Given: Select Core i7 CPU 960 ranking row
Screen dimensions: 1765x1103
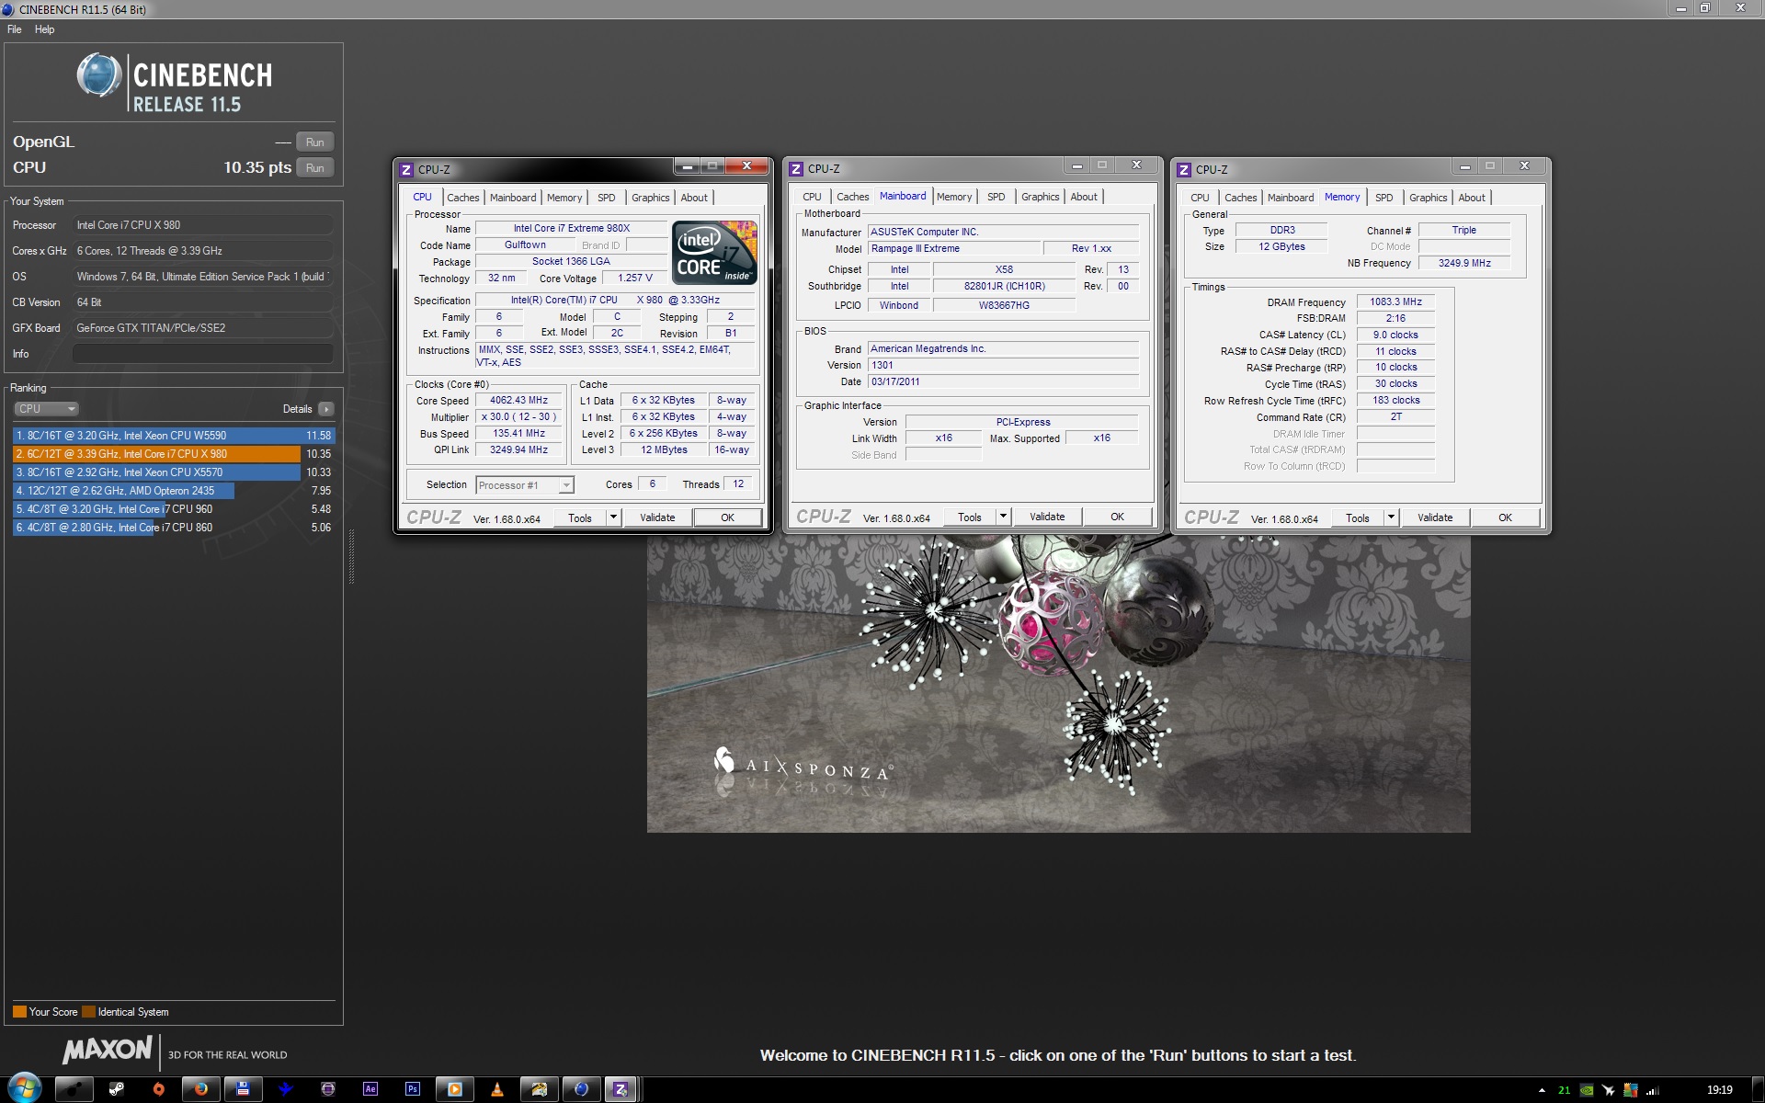Looking at the screenshot, I should point(174,509).
